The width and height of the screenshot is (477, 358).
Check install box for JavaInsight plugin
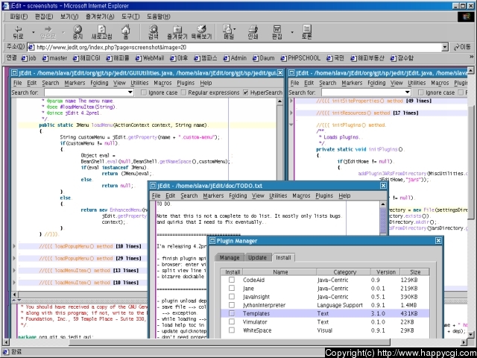click(232, 297)
